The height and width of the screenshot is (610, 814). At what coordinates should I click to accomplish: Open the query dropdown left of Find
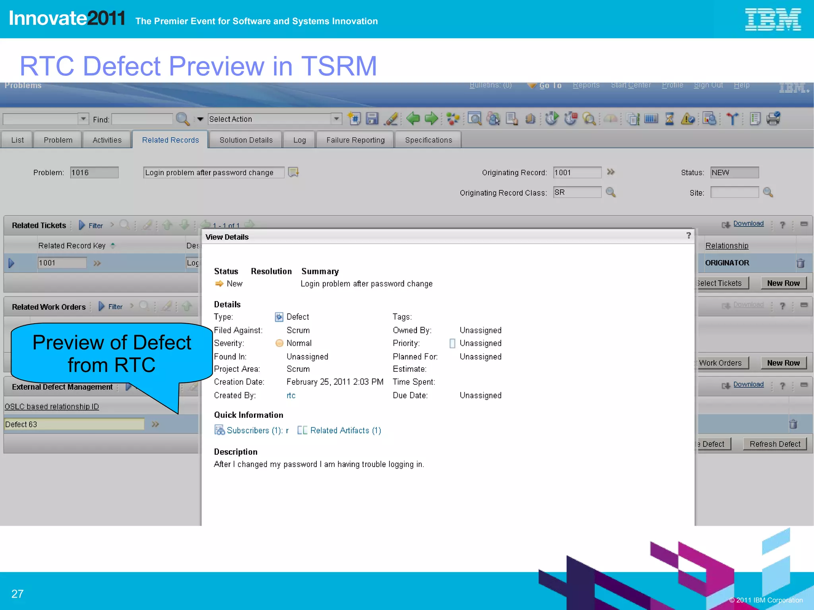click(x=83, y=119)
